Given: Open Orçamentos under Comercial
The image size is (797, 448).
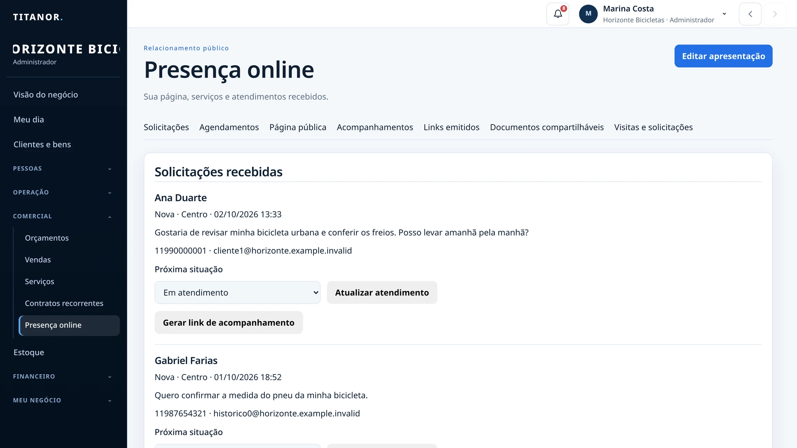Looking at the screenshot, I should click(x=69, y=238).
